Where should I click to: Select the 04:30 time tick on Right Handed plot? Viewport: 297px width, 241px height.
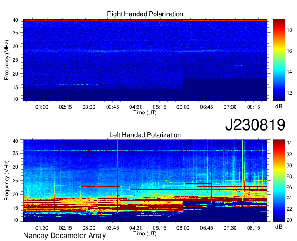click(136, 107)
